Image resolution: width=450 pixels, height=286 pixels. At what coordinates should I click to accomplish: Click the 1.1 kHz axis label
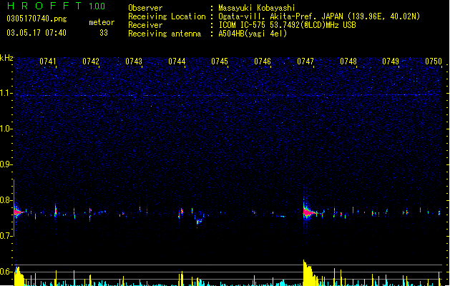6,93
